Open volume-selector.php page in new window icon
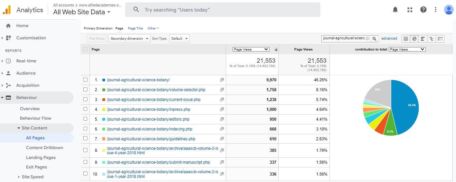Screen dimensions: 456x182 click(222, 90)
